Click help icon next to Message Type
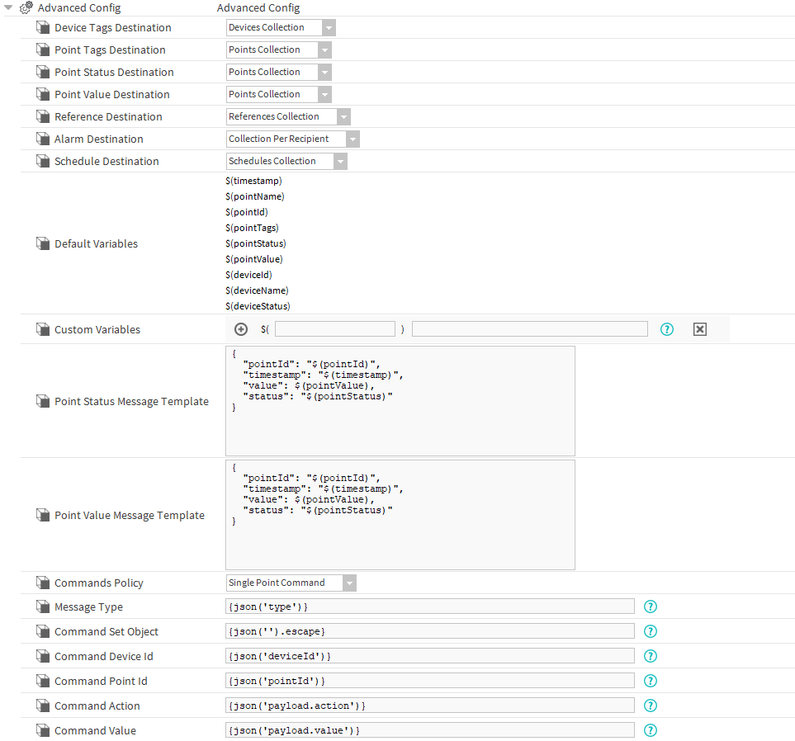 (650, 606)
